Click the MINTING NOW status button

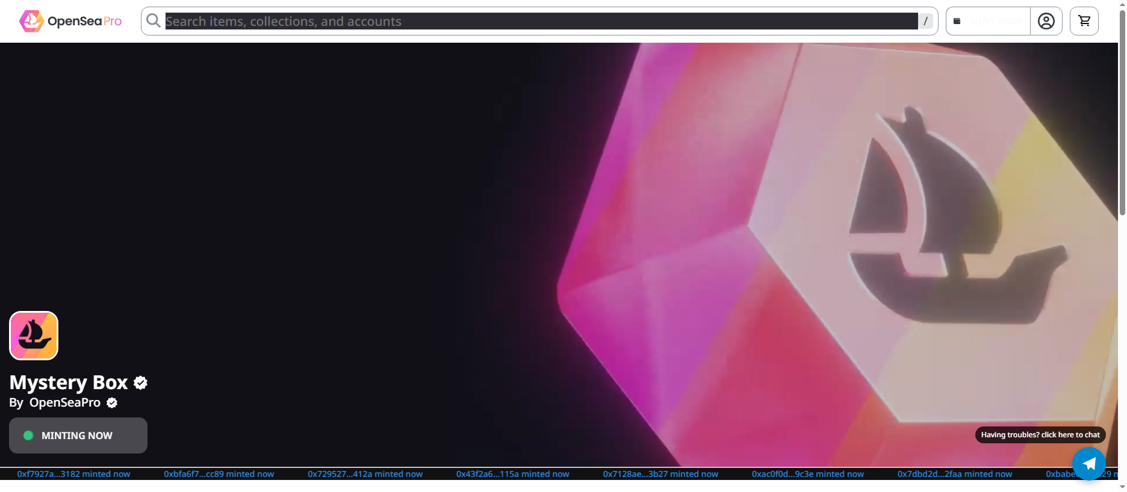pos(78,435)
